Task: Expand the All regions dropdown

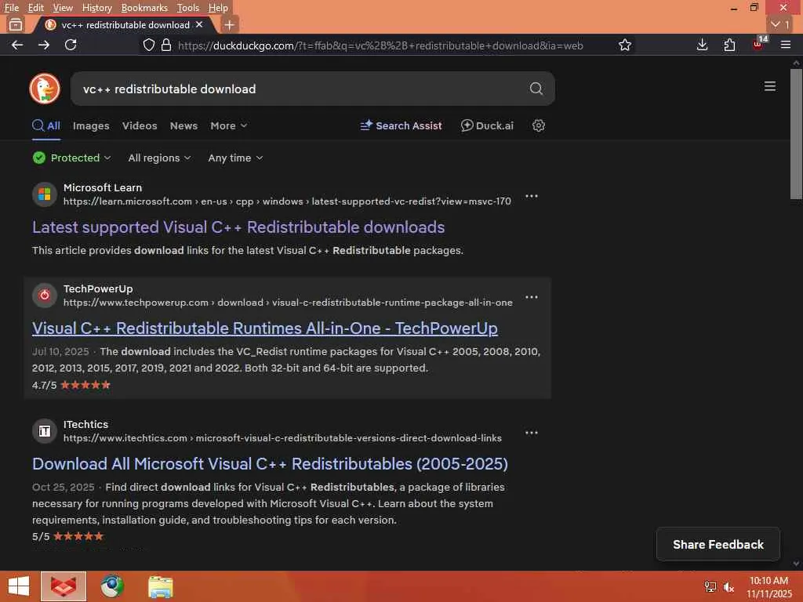Action: (x=159, y=158)
